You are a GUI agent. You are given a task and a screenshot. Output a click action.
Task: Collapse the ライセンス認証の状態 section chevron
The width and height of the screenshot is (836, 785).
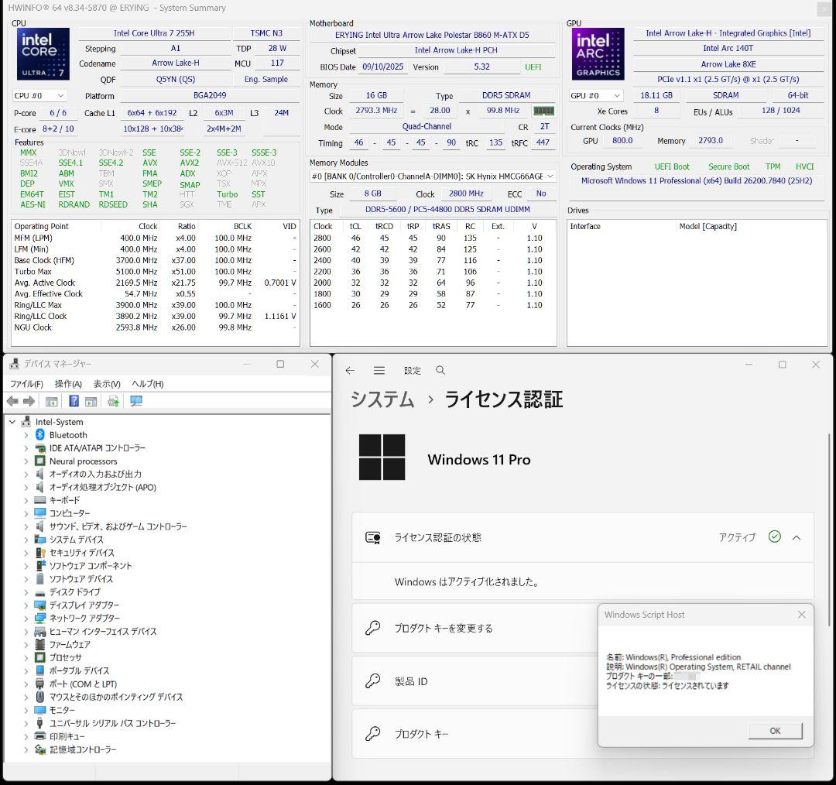(x=797, y=537)
